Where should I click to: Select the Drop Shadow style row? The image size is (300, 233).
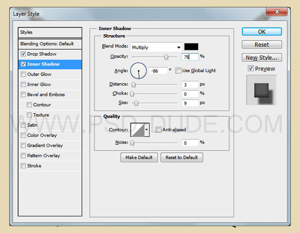50,54
